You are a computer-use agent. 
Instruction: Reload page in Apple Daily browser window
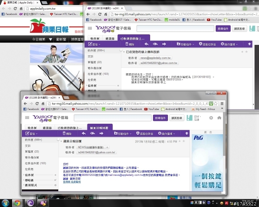click(x=15, y=8)
